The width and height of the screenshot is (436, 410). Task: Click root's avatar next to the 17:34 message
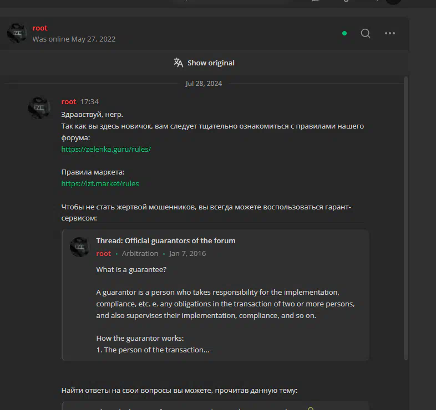(x=39, y=108)
